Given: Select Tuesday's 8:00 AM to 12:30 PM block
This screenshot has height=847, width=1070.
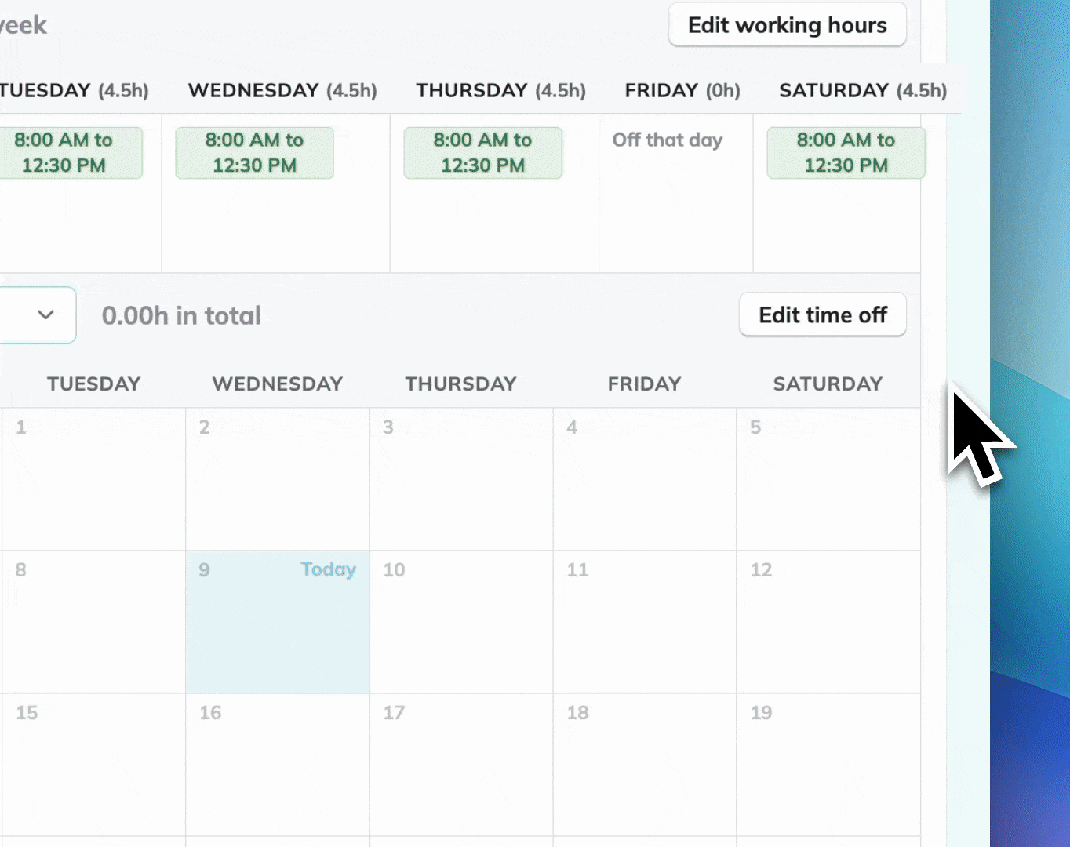Looking at the screenshot, I should [64, 153].
